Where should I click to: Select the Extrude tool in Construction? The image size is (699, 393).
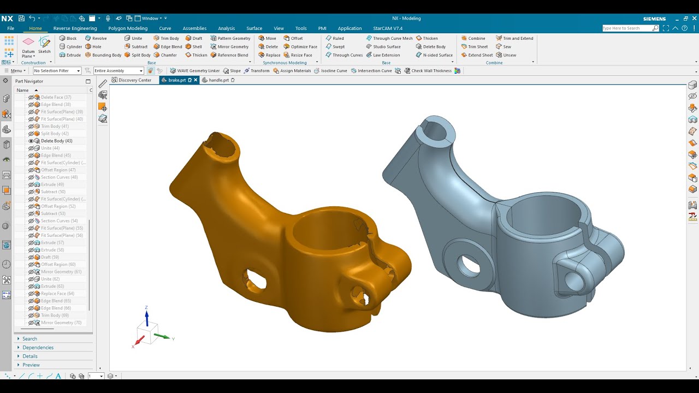point(70,55)
